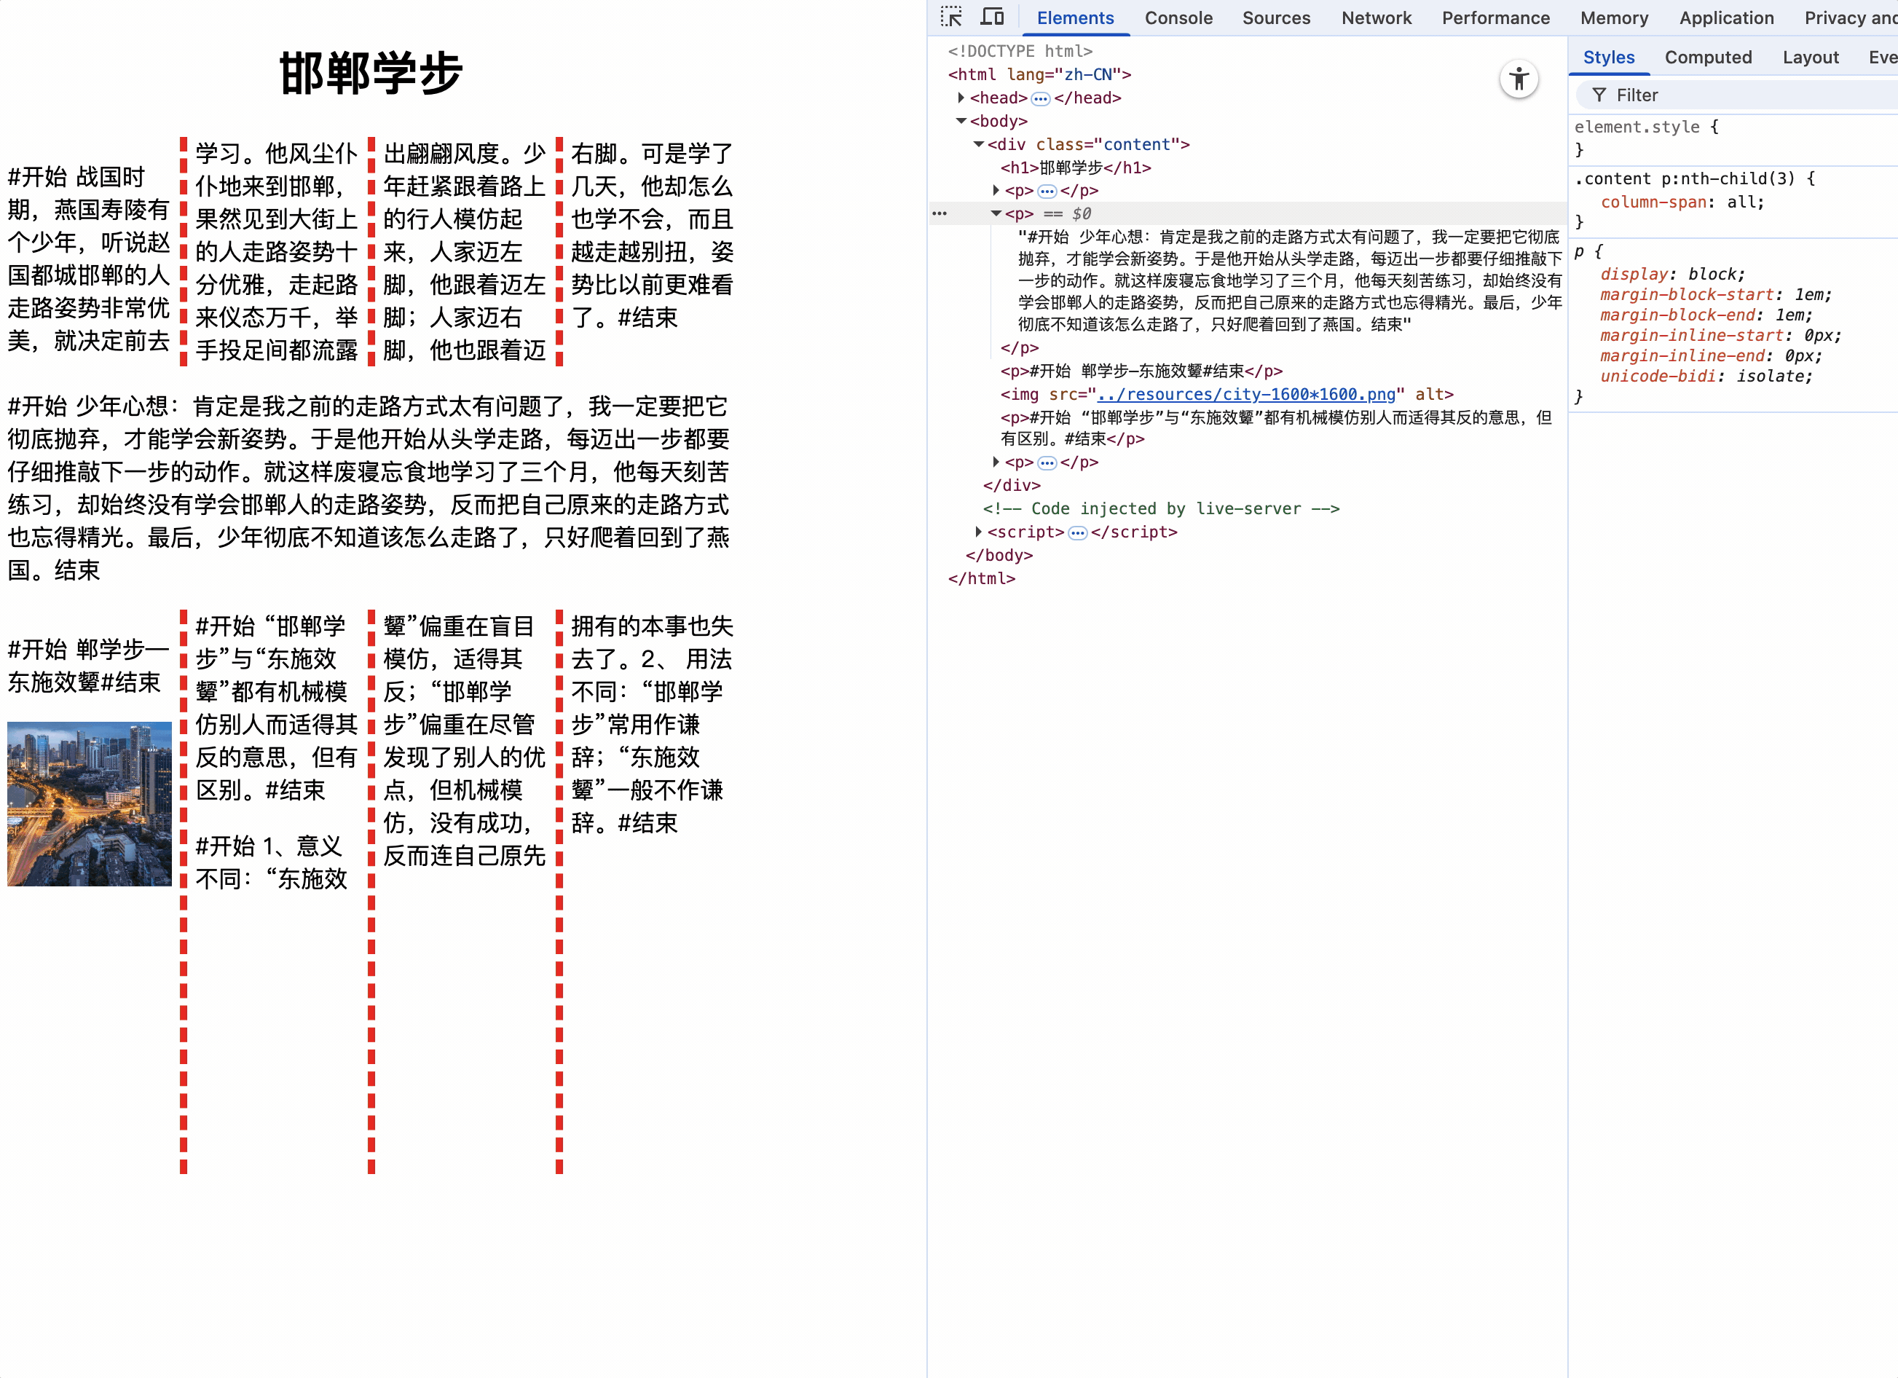
Task: Click the city skyline image on page
Action: pos(90,803)
